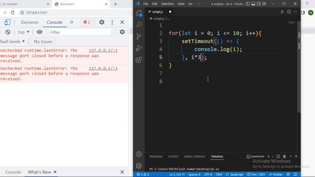Open the View menu in VS Code
The image size is (315, 177).
click(181, 4)
